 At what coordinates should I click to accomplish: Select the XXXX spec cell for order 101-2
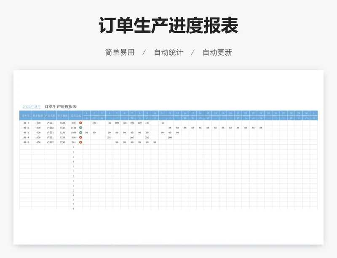[x=62, y=128]
